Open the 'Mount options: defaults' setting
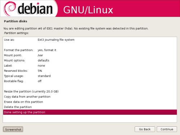 coord(90,60)
